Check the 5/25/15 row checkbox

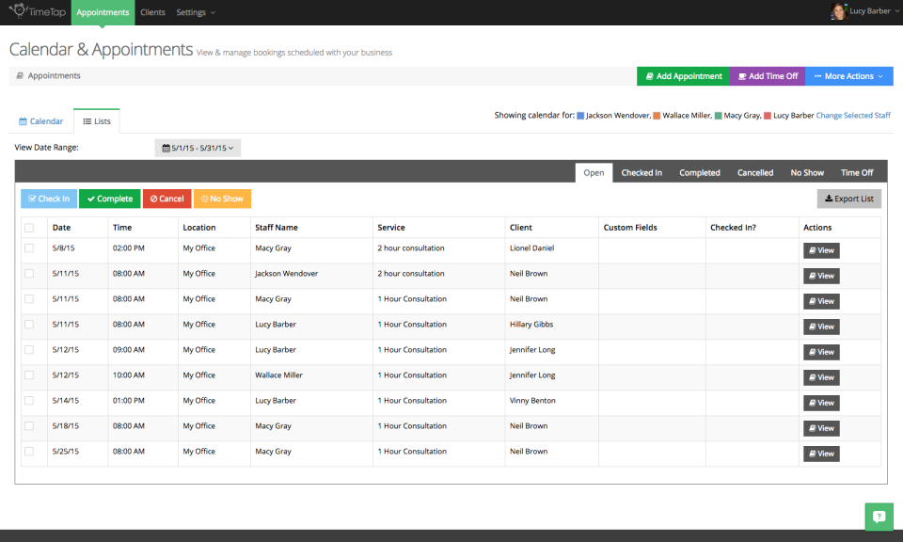29,451
